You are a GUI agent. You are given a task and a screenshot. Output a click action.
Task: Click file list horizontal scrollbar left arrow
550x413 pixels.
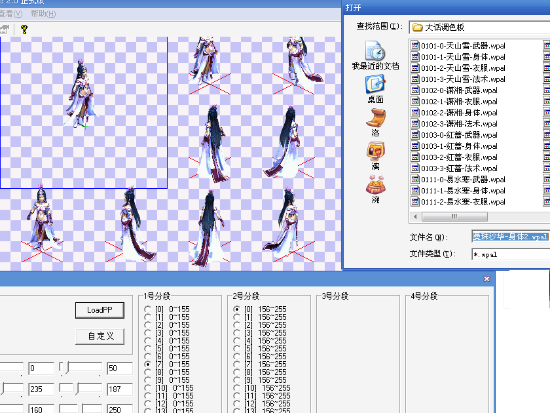pos(415,217)
